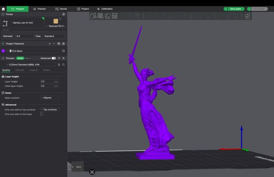Select the Others settings tab
274x177 pixels.
[47, 70]
